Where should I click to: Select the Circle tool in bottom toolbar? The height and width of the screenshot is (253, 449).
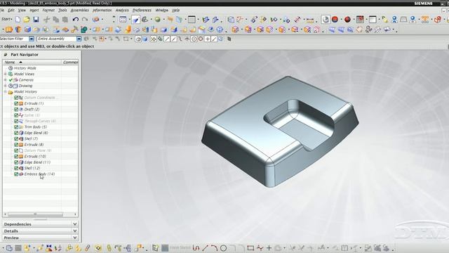pos(224,248)
